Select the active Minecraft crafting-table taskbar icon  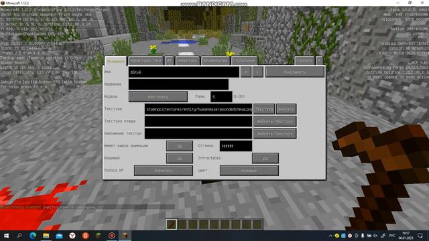point(125,236)
